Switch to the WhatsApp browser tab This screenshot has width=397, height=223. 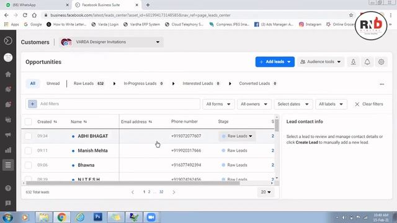(x=35, y=5)
